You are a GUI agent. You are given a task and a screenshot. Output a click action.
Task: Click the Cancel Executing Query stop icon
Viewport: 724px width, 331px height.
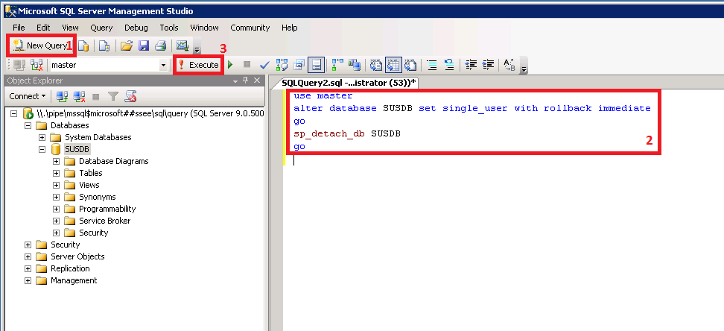point(247,65)
